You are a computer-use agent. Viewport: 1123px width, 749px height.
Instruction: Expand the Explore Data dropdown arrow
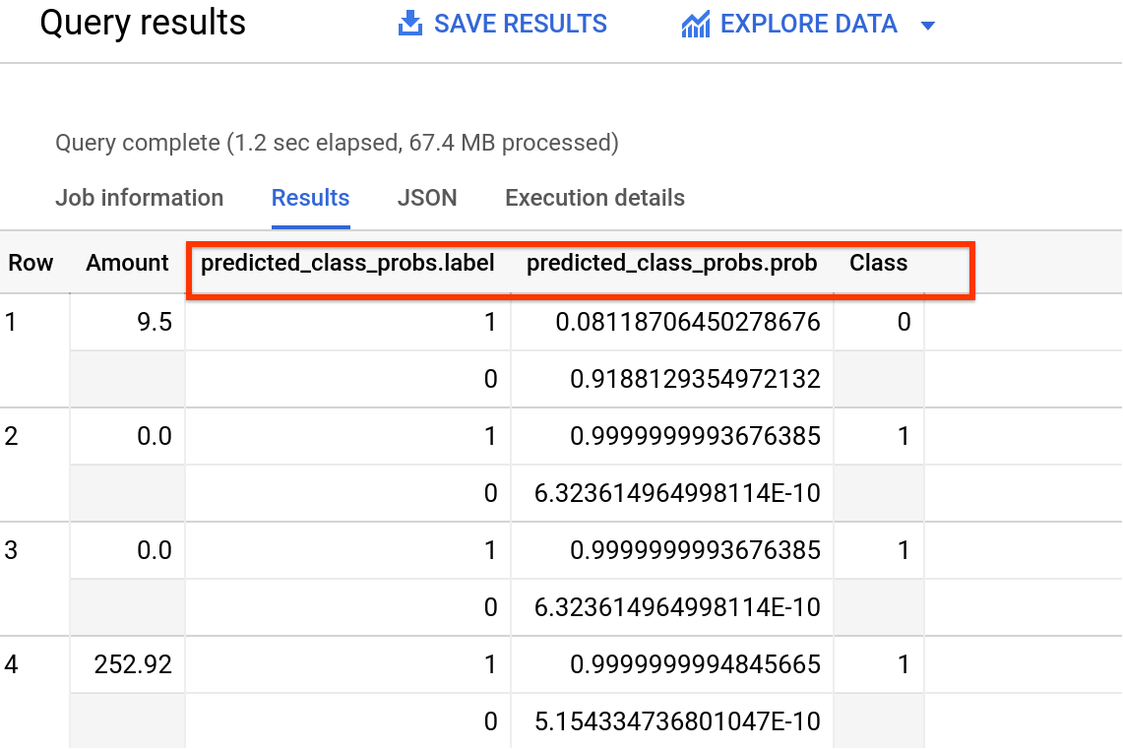coord(927,26)
